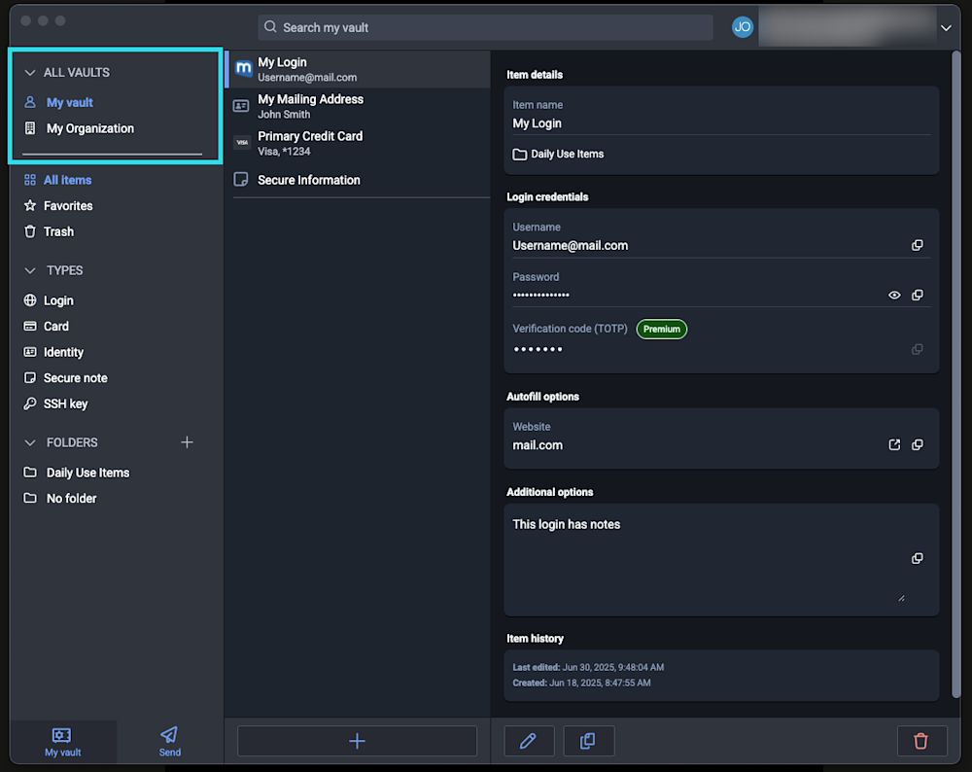Click the person icon beside My vault
The image size is (972, 772).
(x=30, y=102)
